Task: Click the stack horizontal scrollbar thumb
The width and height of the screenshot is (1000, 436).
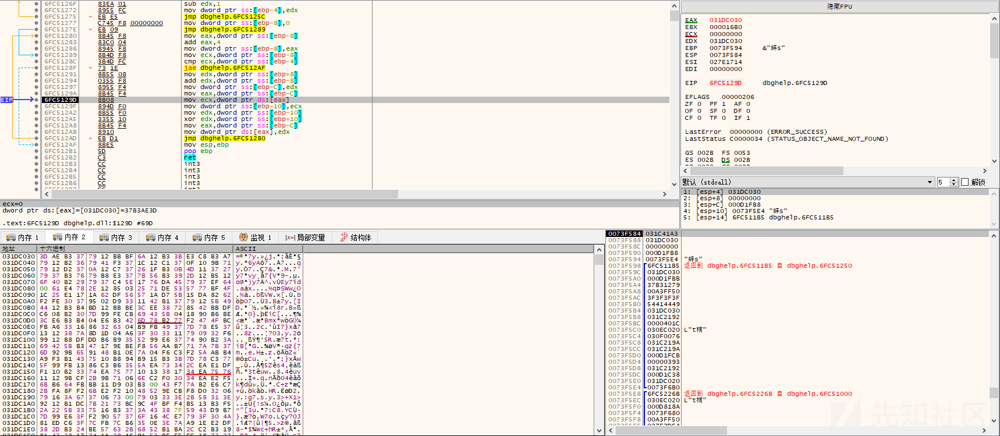Action: point(671,431)
